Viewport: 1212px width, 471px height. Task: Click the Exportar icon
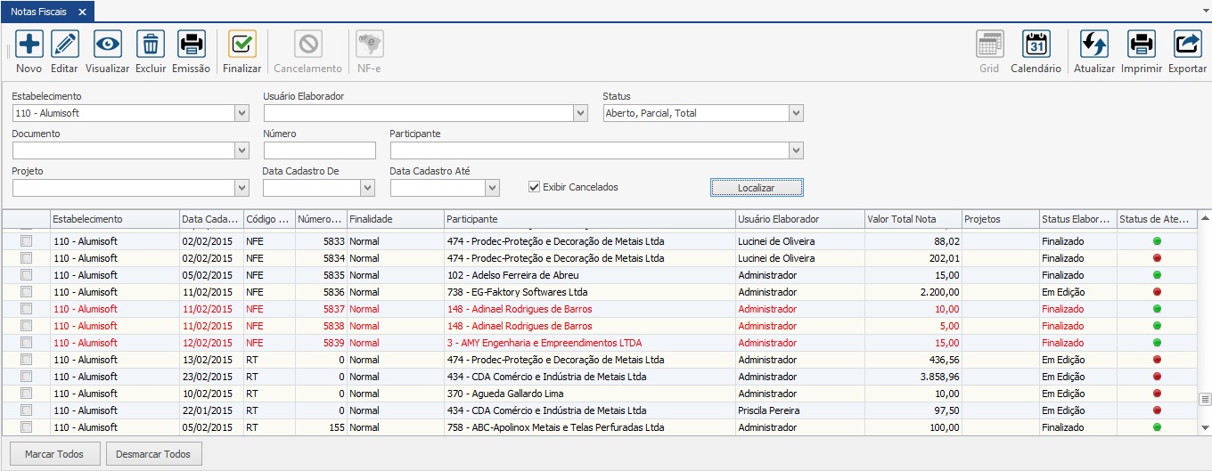point(1187,45)
